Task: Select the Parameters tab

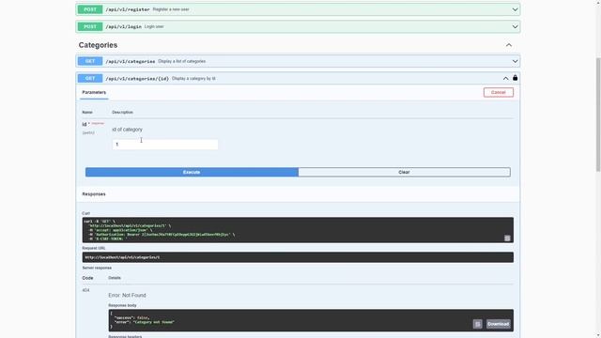Action: coord(94,92)
